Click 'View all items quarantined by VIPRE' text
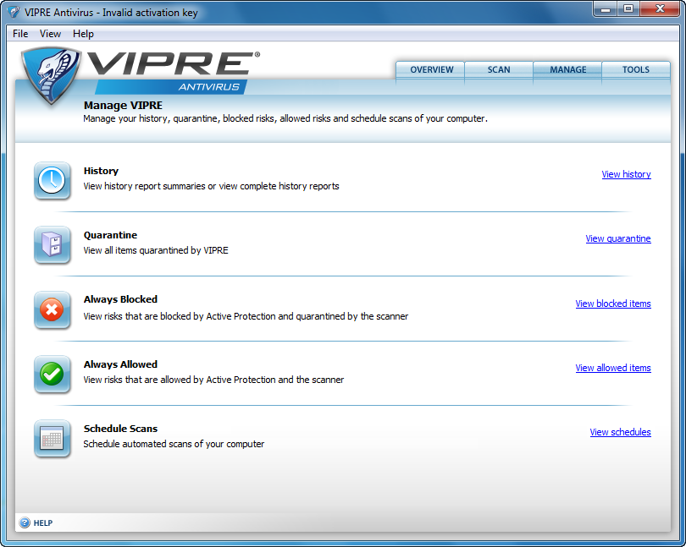686x547 pixels. click(156, 250)
